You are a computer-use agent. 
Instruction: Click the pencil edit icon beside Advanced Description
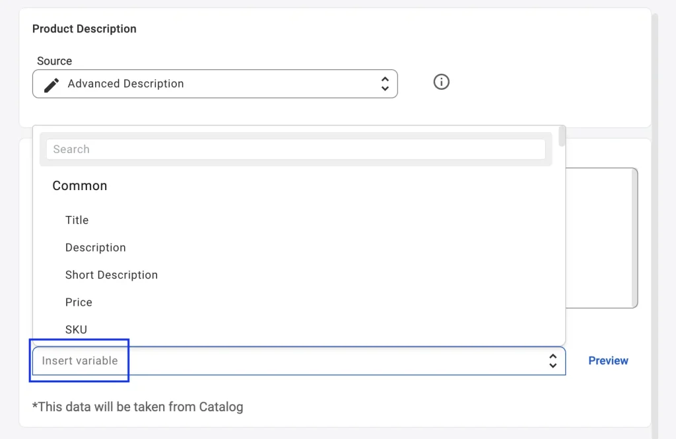[51, 84]
